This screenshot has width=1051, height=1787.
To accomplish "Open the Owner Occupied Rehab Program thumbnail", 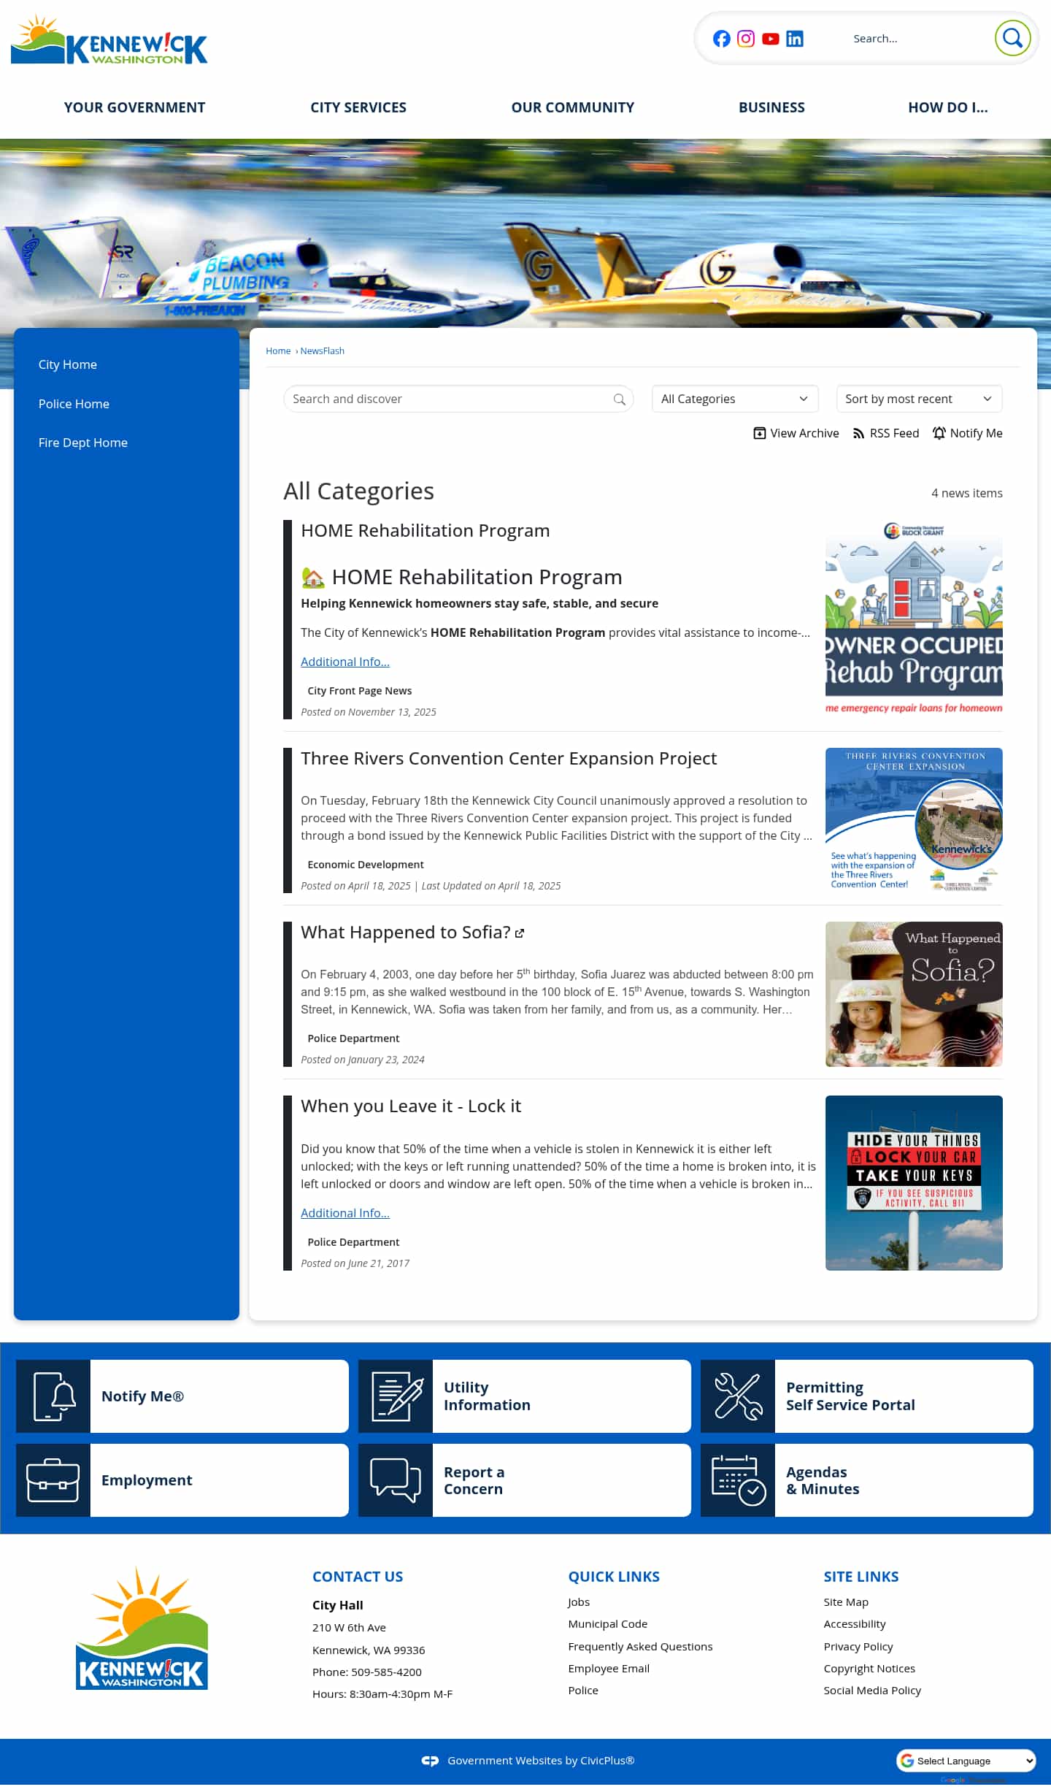I will [x=913, y=618].
